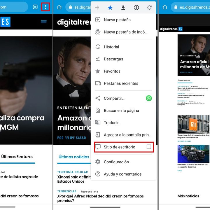The width and height of the screenshot is (210, 210).
Task: Open Ayuda y comentarios
Action: click(x=123, y=174)
